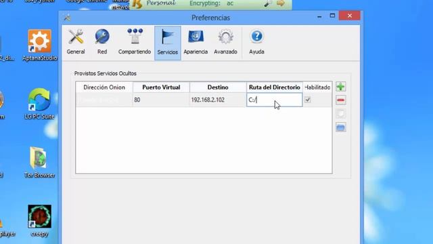
Task: Open Tor Browser desktop folder
Action: click(39, 163)
